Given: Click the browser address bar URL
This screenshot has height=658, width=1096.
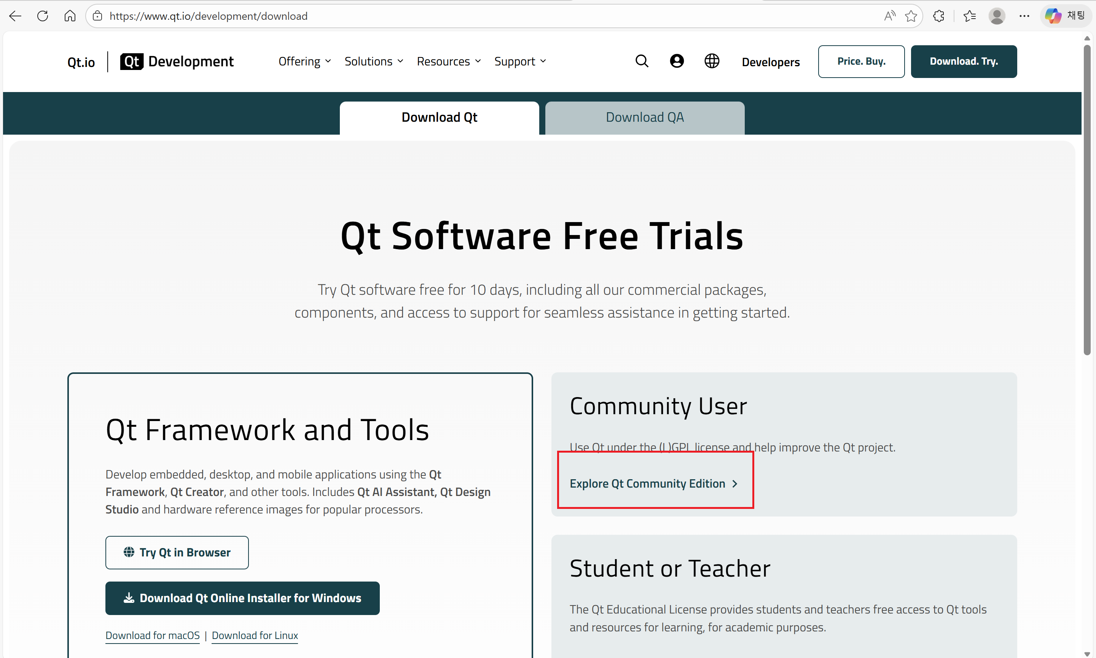Looking at the screenshot, I should tap(209, 16).
